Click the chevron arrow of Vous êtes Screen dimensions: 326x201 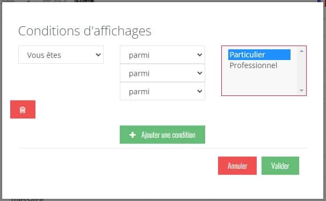[98, 55]
